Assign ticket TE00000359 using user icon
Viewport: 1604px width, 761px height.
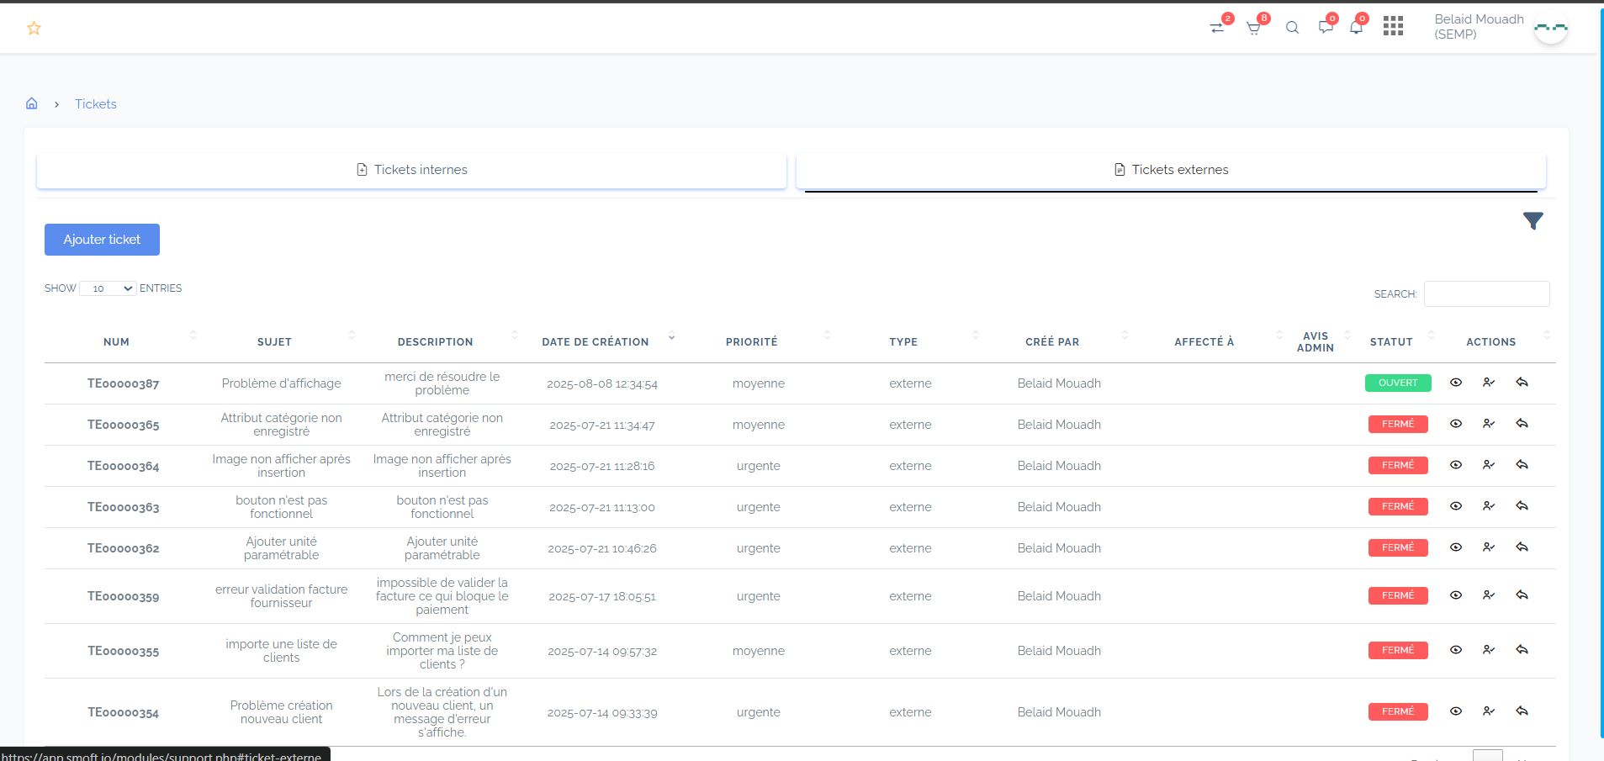(x=1489, y=595)
